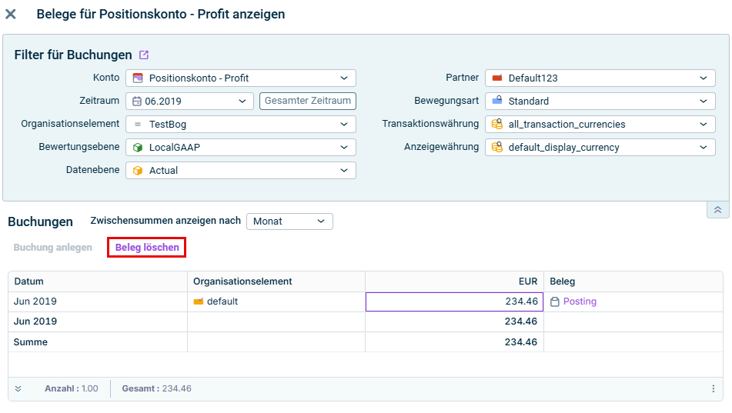
Task: Click the Konto account icon
Action: pos(138,78)
